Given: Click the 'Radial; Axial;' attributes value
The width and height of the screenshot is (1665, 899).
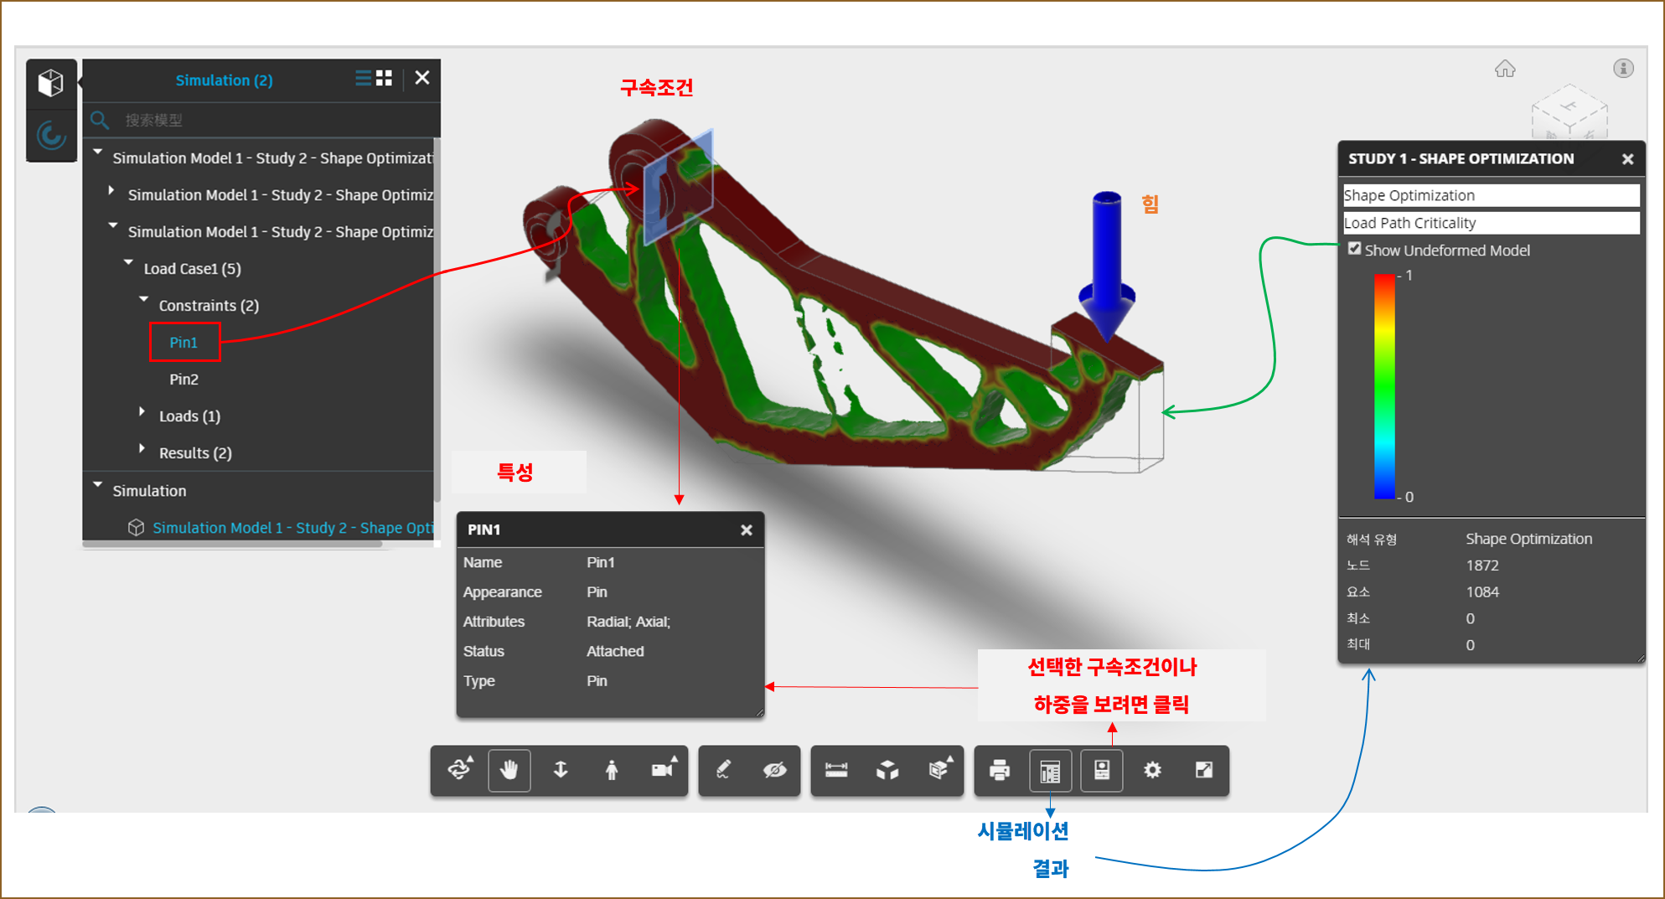Looking at the screenshot, I should [x=628, y=622].
